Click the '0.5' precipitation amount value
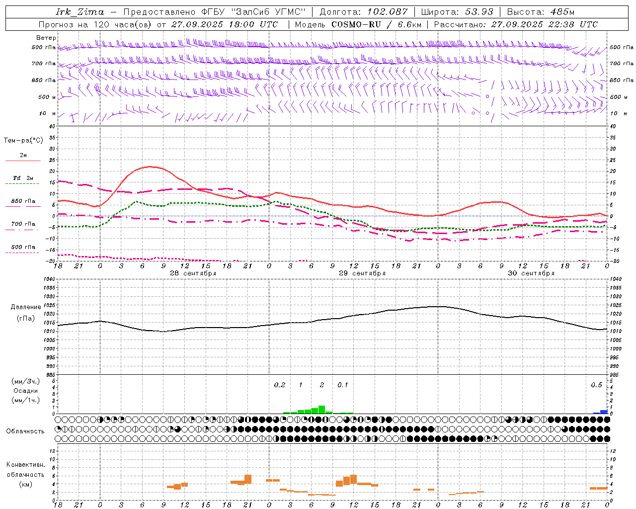Viewport: 636px width, 509px height. 596,385
